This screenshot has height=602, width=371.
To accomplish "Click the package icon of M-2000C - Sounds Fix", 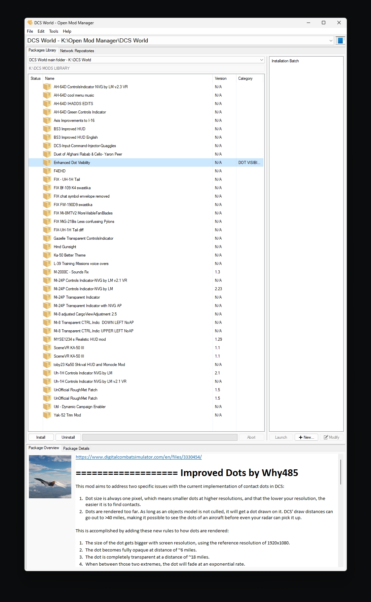I will [x=47, y=272].
